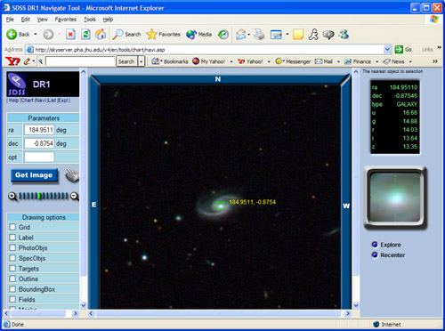Open Favorites star icon

tap(151, 35)
